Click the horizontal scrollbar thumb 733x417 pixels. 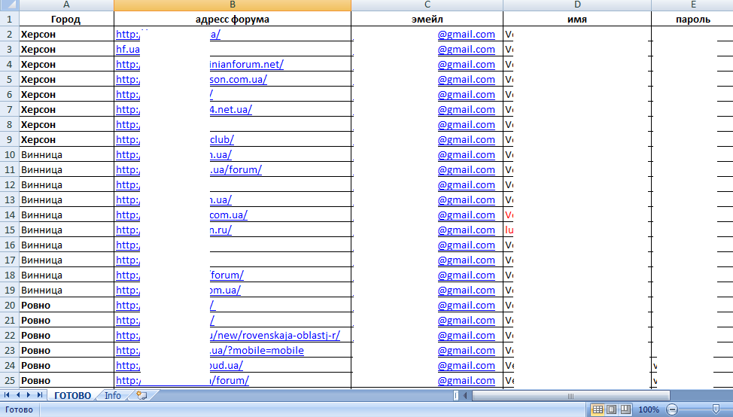click(570, 395)
